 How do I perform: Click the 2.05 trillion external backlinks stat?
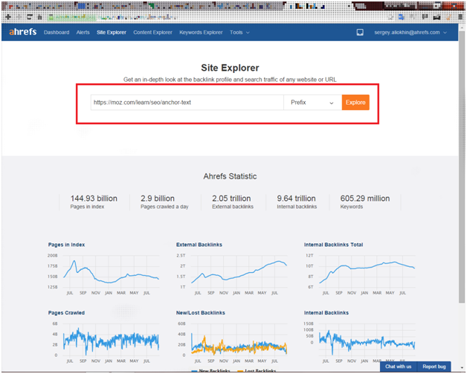pyautogui.click(x=233, y=202)
